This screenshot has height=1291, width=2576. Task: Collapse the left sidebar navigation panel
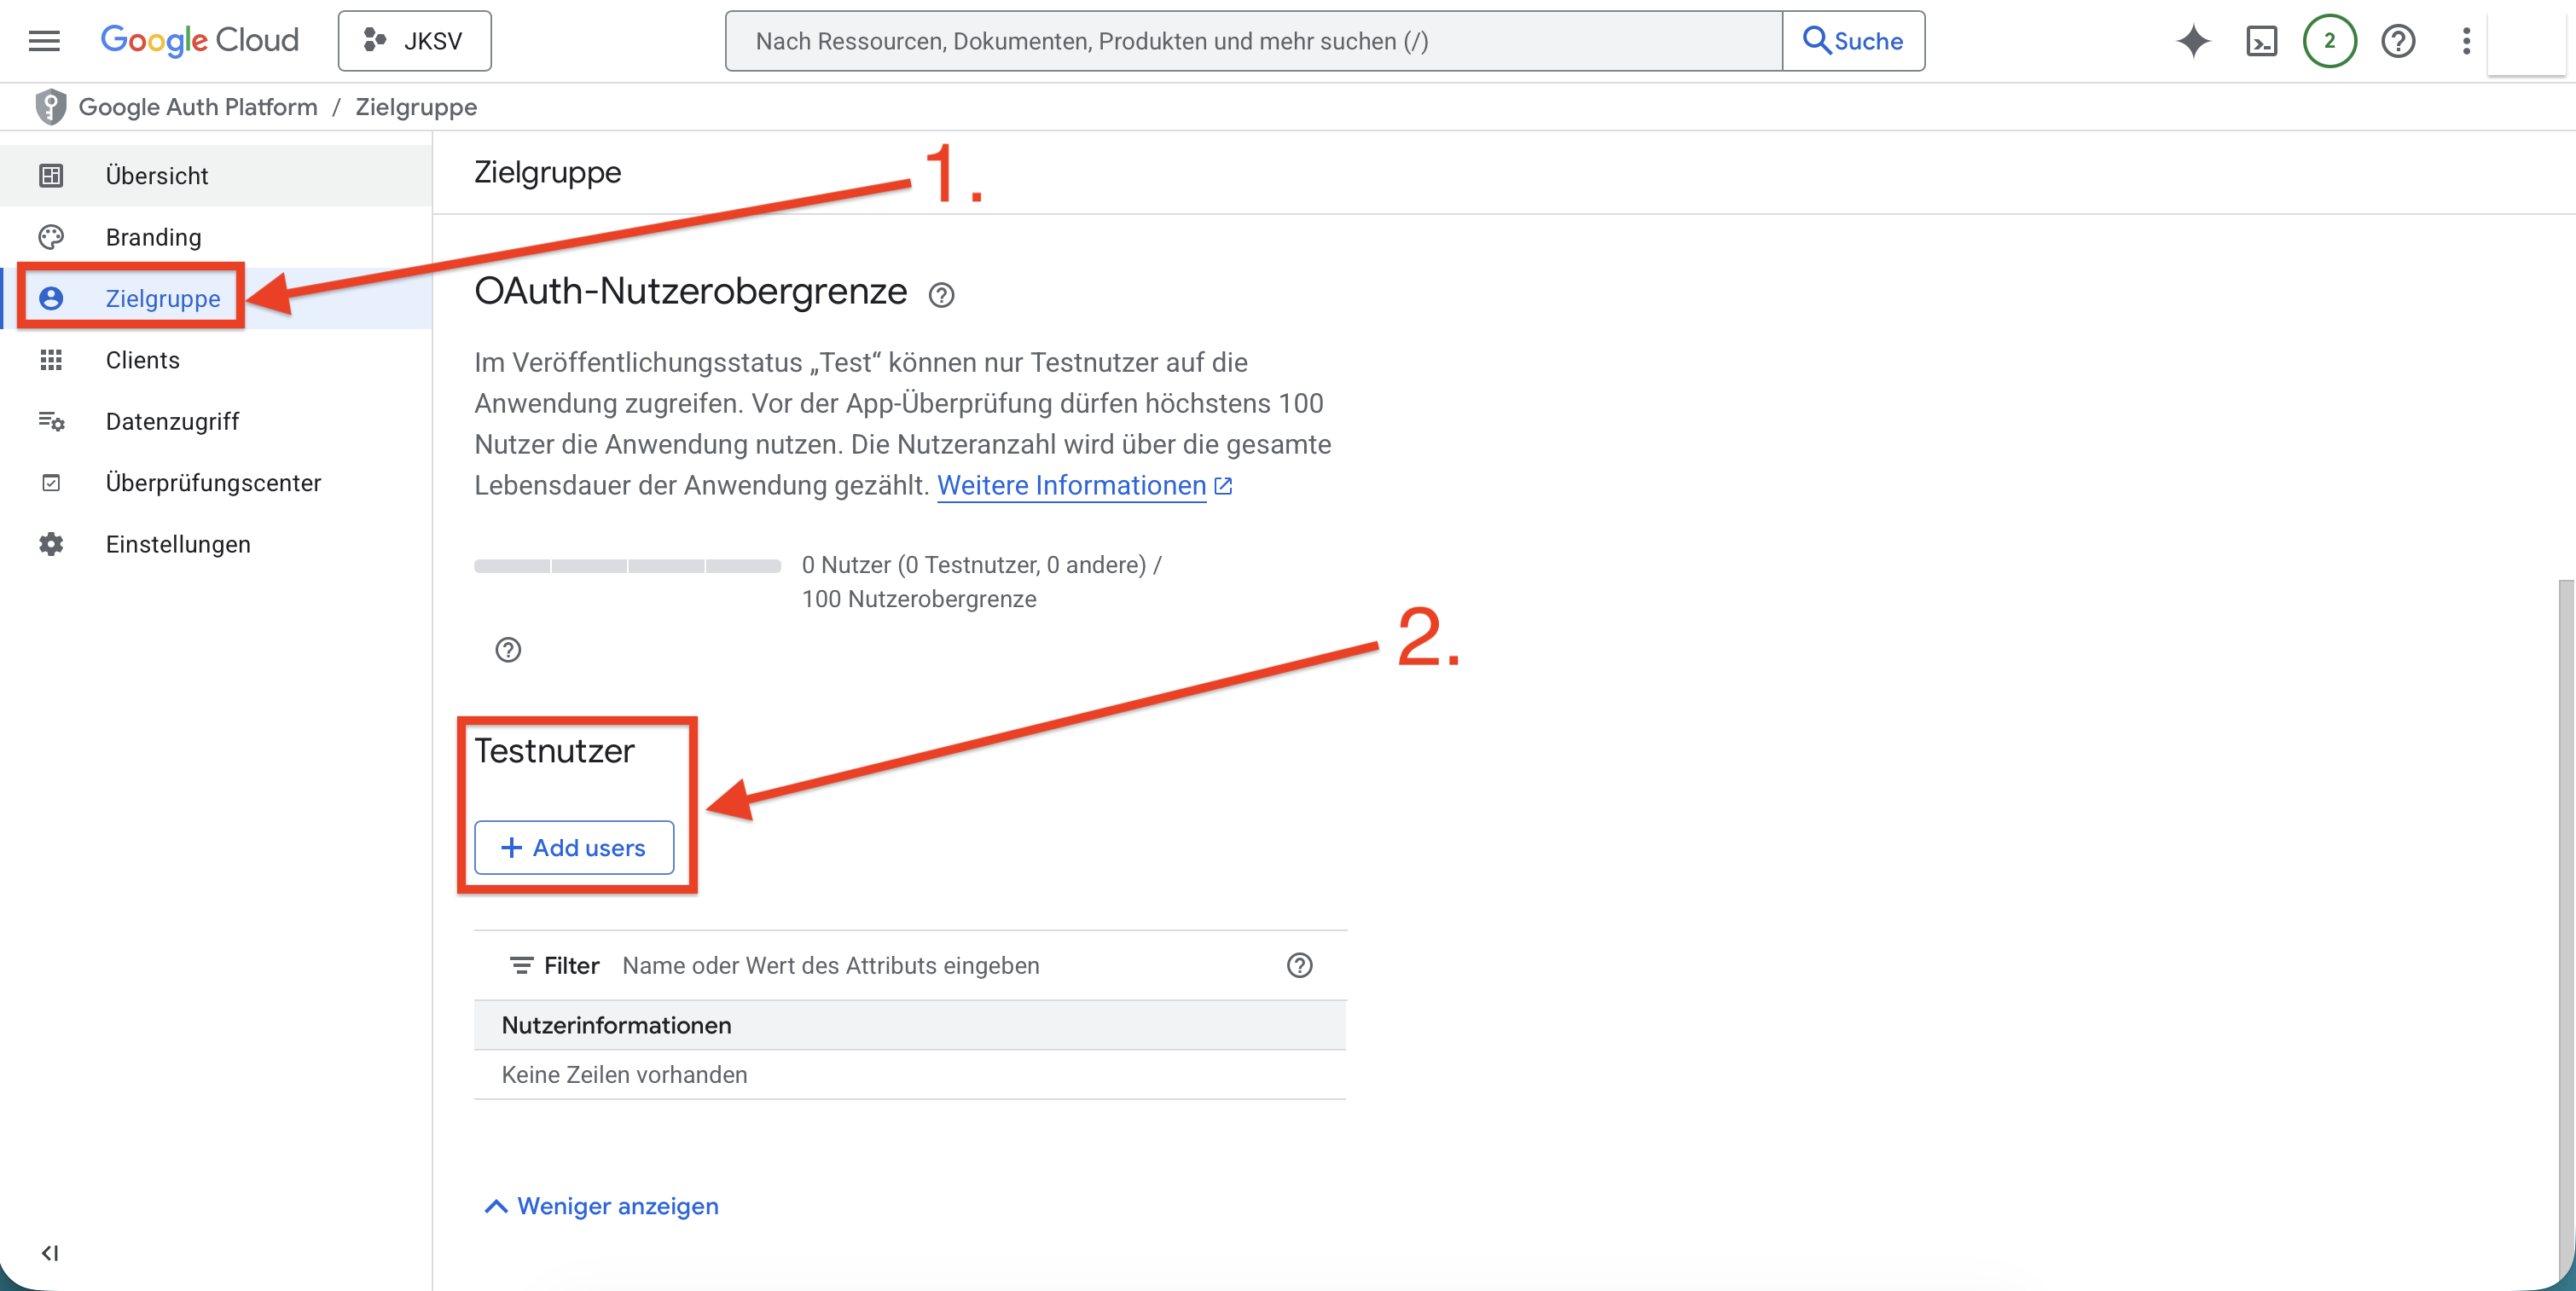click(49, 1253)
